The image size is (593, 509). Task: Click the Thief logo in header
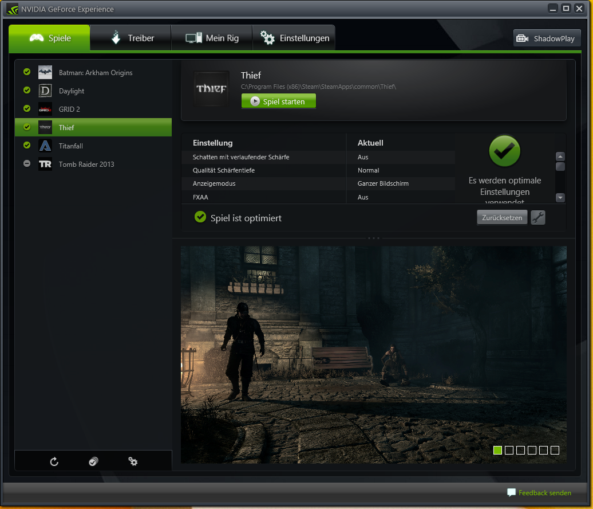click(x=211, y=89)
